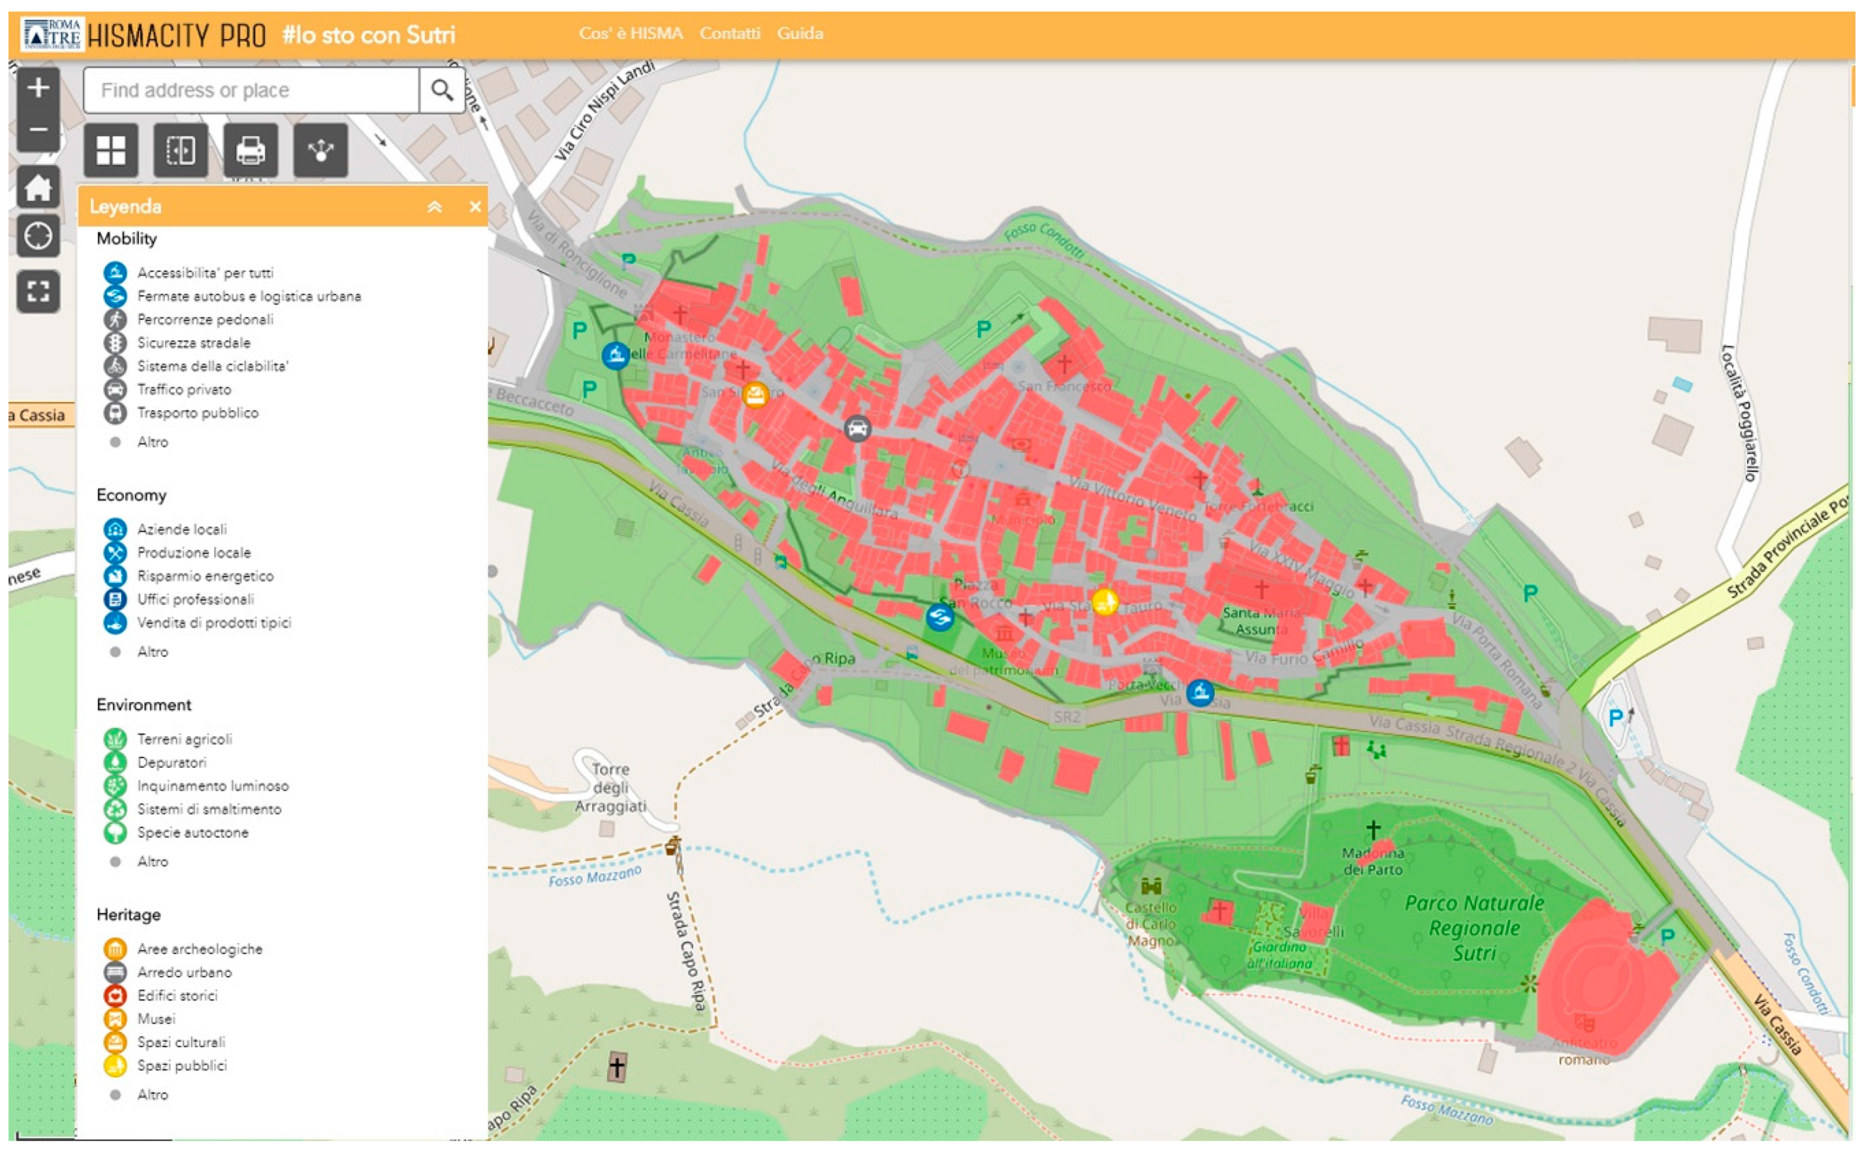This screenshot has width=1862, height=1153.
Task: Toggle fullscreen map view
Action: (38, 290)
